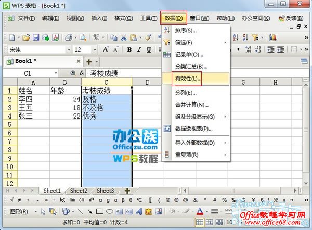This screenshot has height=230, width=312.
Task: Expand the 筛选(F) submenu
Action: 196,43
